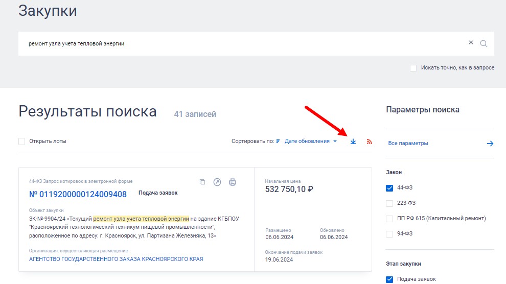This screenshot has height=284, width=506.
Task: Open АГЕНТСТВО ГОСУДАРСТВЕННОГО ЗАКАЗА КРАСНОЯРСКОГО КРАЯ link
Action: coord(116,259)
